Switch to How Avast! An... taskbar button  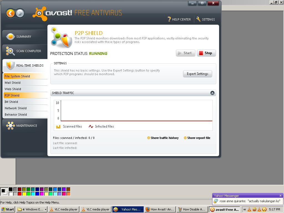[x=160, y=209]
